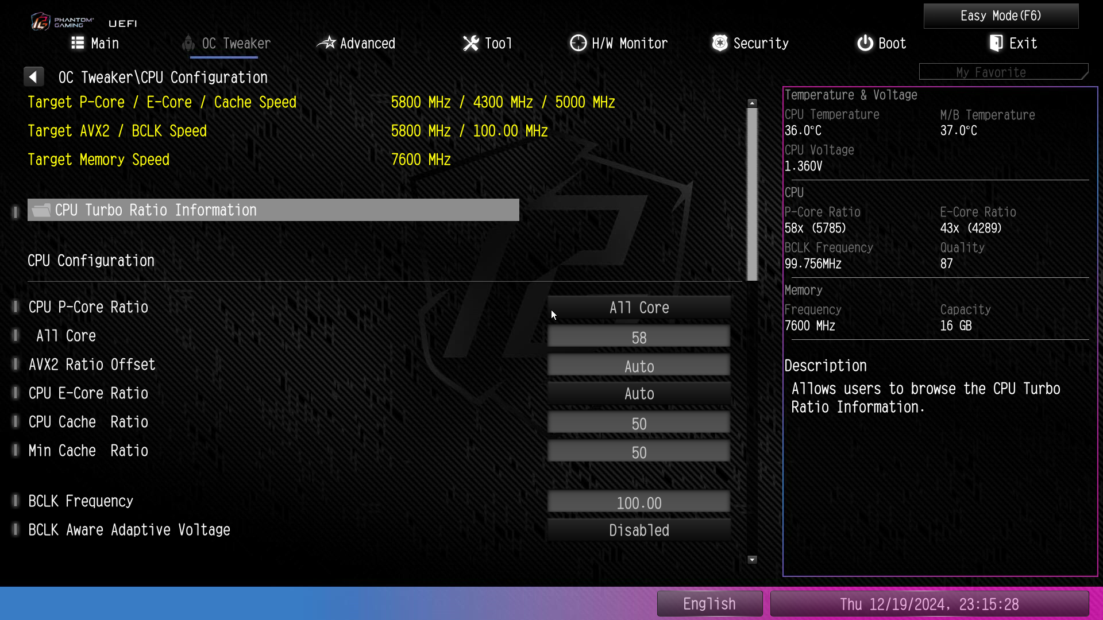Click the Advanced star icon

pyautogui.click(x=326, y=43)
